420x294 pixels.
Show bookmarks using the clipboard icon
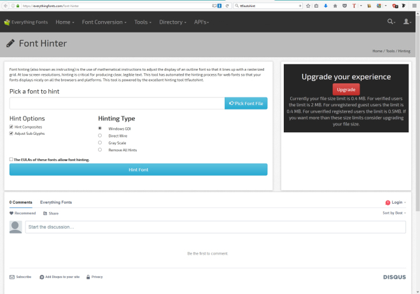tap(316, 6)
